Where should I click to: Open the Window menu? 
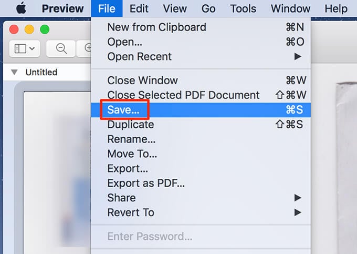tap(290, 8)
